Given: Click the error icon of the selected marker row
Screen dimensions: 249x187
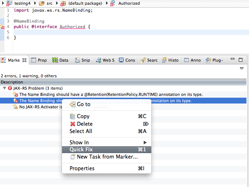Looking at the screenshot, I should coord(16,101).
